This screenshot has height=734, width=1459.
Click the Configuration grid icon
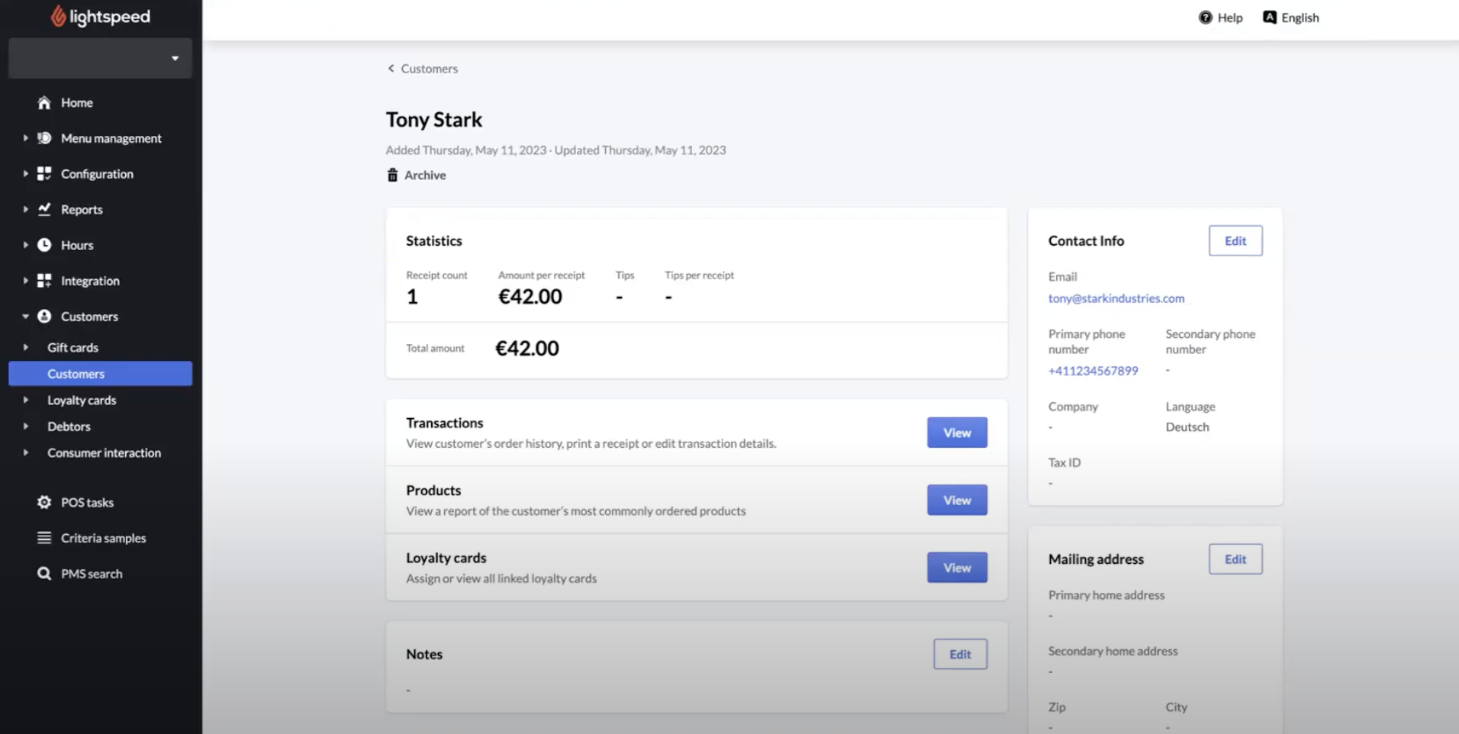(44, 173)
